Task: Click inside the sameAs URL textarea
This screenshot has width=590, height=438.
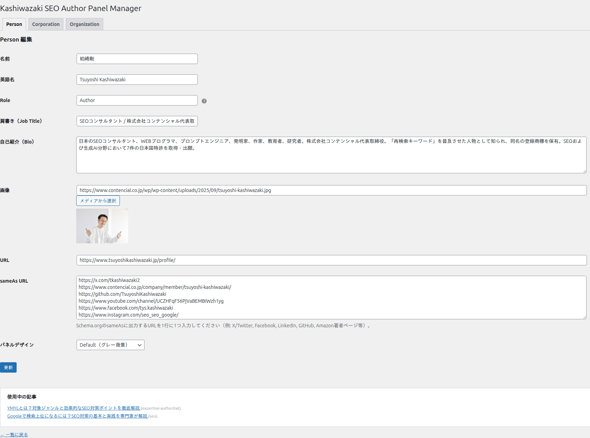Action: [331, 298]
